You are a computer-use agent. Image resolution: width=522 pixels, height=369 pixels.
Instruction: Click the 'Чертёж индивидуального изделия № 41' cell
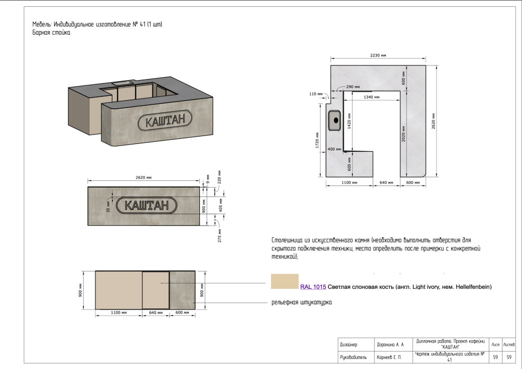(x=449, y=357)
